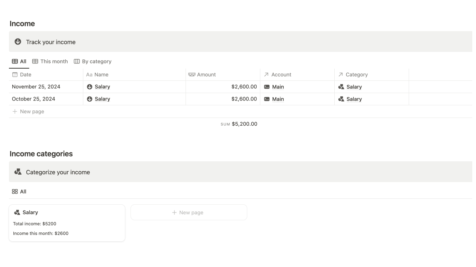Screen dimensions: 476x267
Task: Open the Amount column header options
Action: [x=206, y=75]
